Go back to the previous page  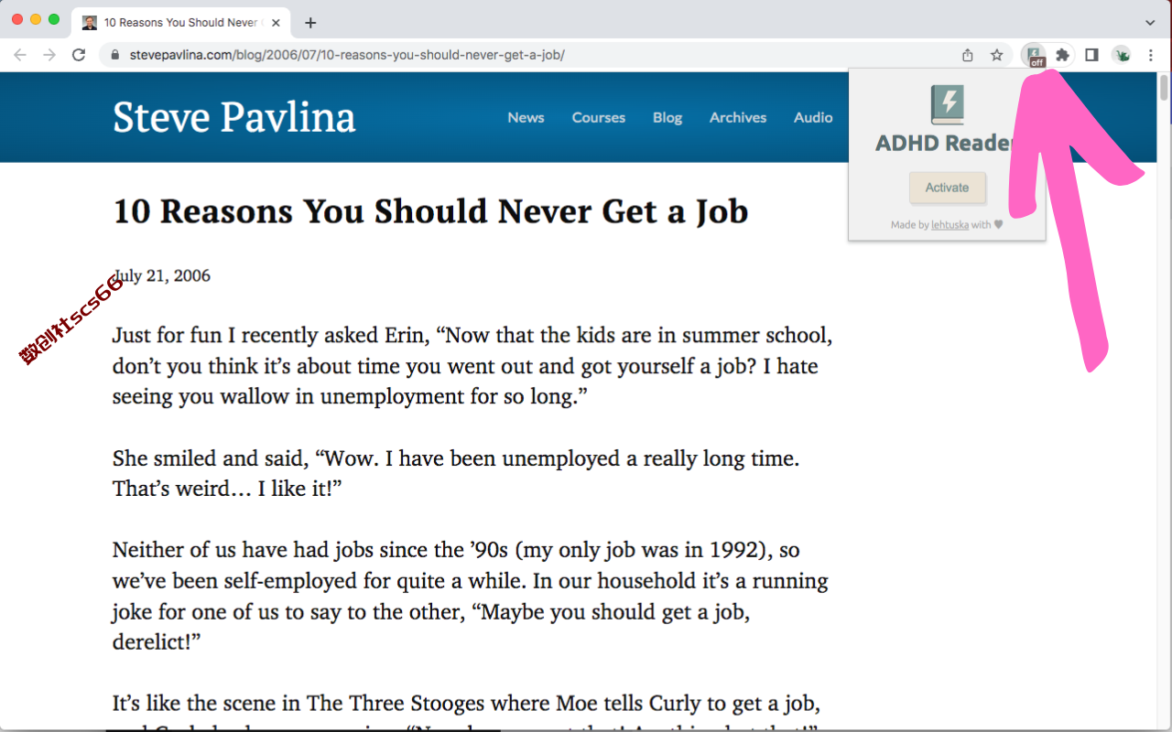point(20,55)
